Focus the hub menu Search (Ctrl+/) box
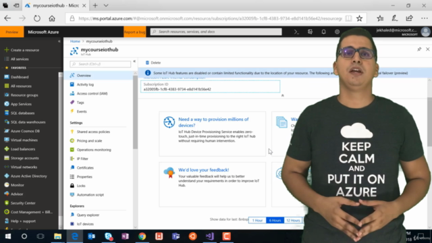 click(x=101, y=64)
